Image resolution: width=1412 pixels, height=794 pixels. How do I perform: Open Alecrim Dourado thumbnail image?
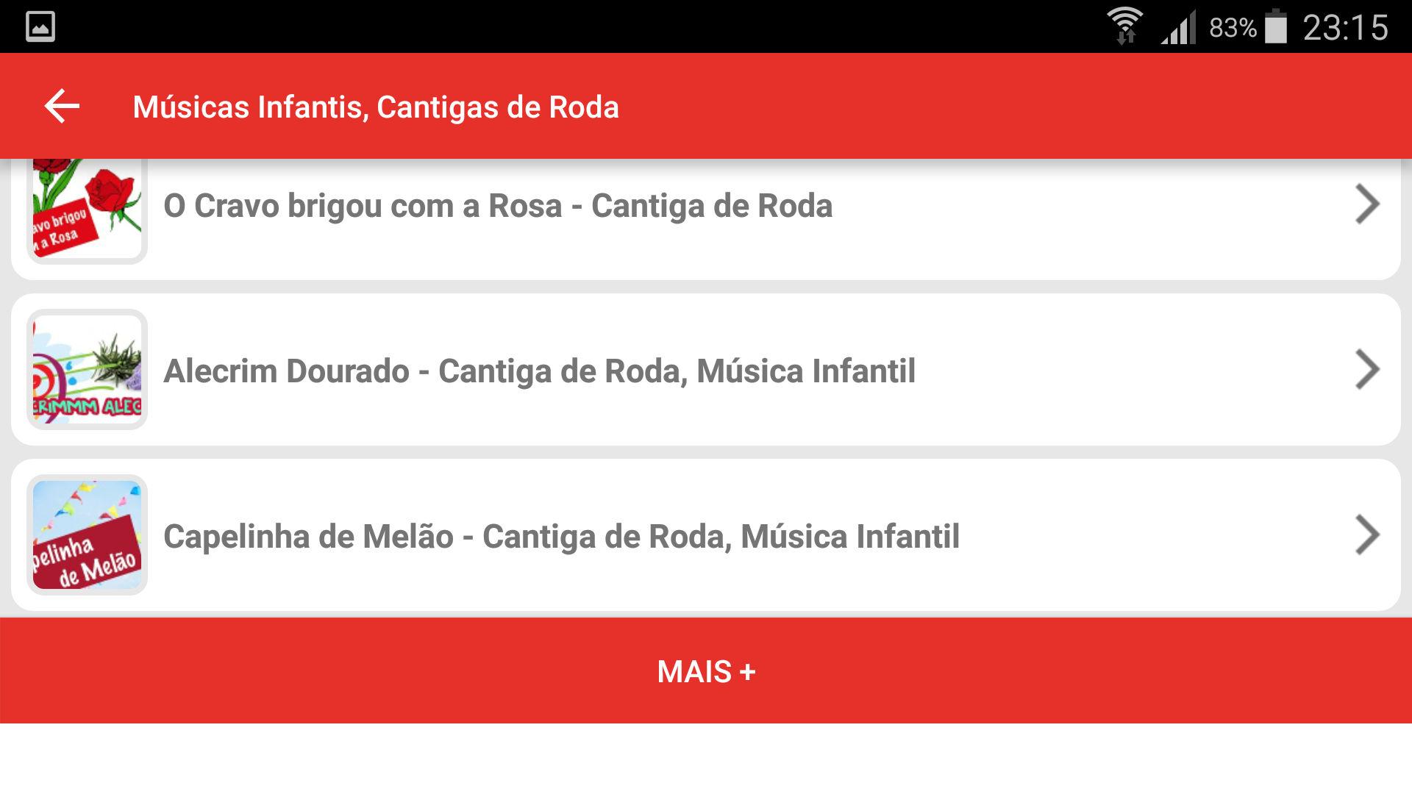(87, 369)
